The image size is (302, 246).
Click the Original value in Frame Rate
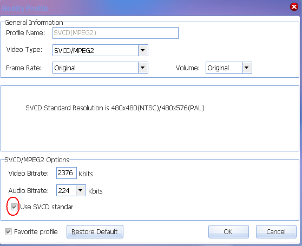pyautogui.click(x=65, y=68)
